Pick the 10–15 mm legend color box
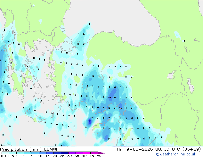 (42, 153)
